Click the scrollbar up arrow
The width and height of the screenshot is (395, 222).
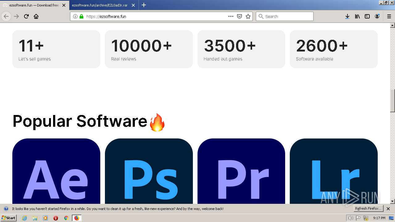point(392,25)
